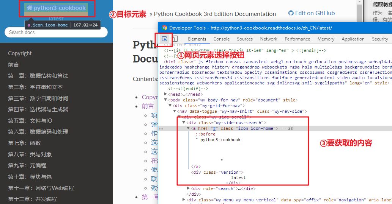Click the home icon of python3-cookbook
Viewport: 392px width, 204px height.
(x=30, y=8)
